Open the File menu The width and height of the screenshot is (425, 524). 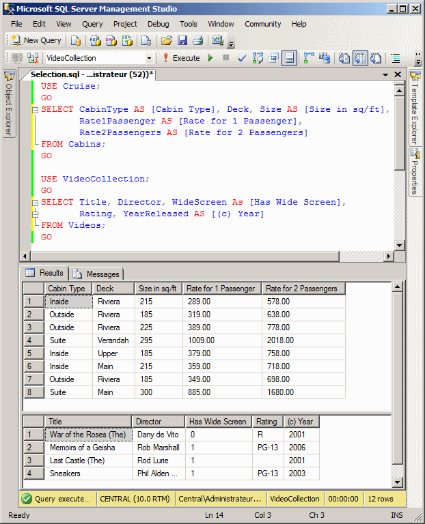tap(16, 24)
